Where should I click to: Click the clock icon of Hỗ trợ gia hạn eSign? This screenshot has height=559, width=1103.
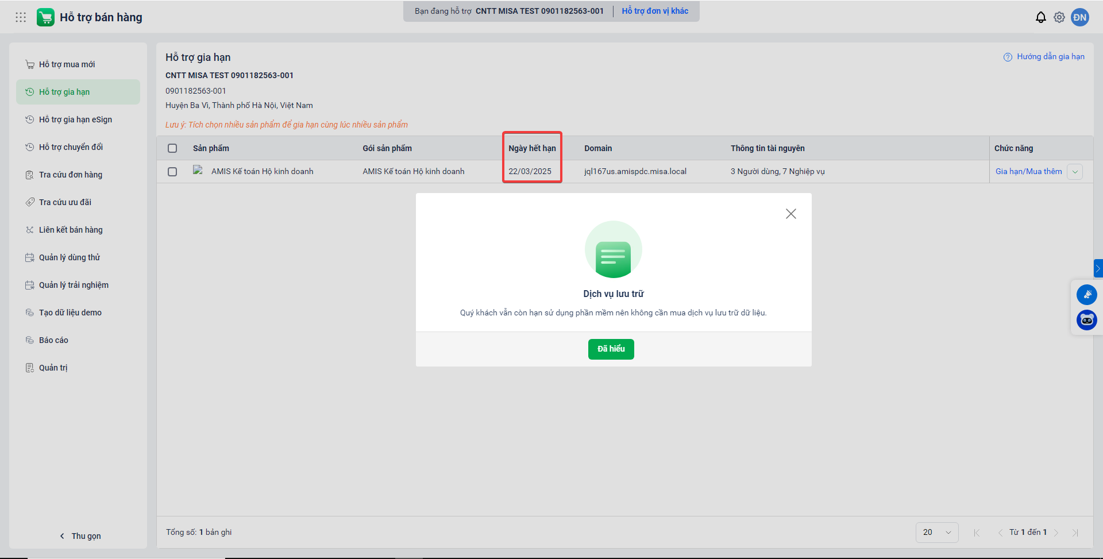(29, 119)
